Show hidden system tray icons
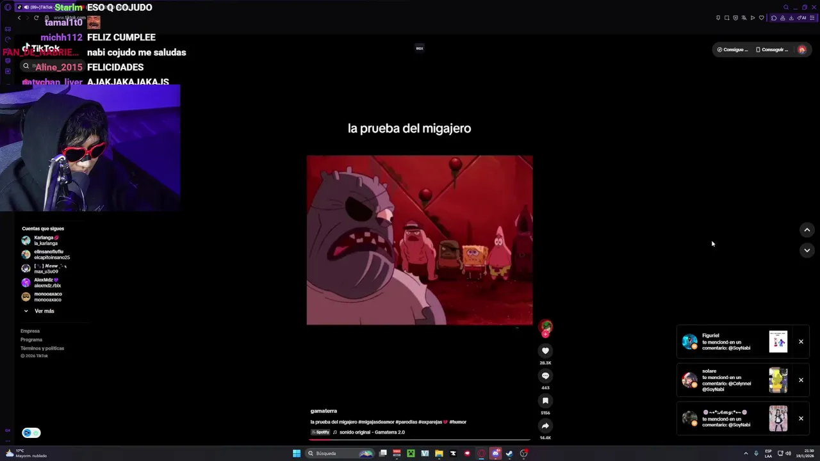The width and height of the screenshot is (820, 461). coord(746,453)
